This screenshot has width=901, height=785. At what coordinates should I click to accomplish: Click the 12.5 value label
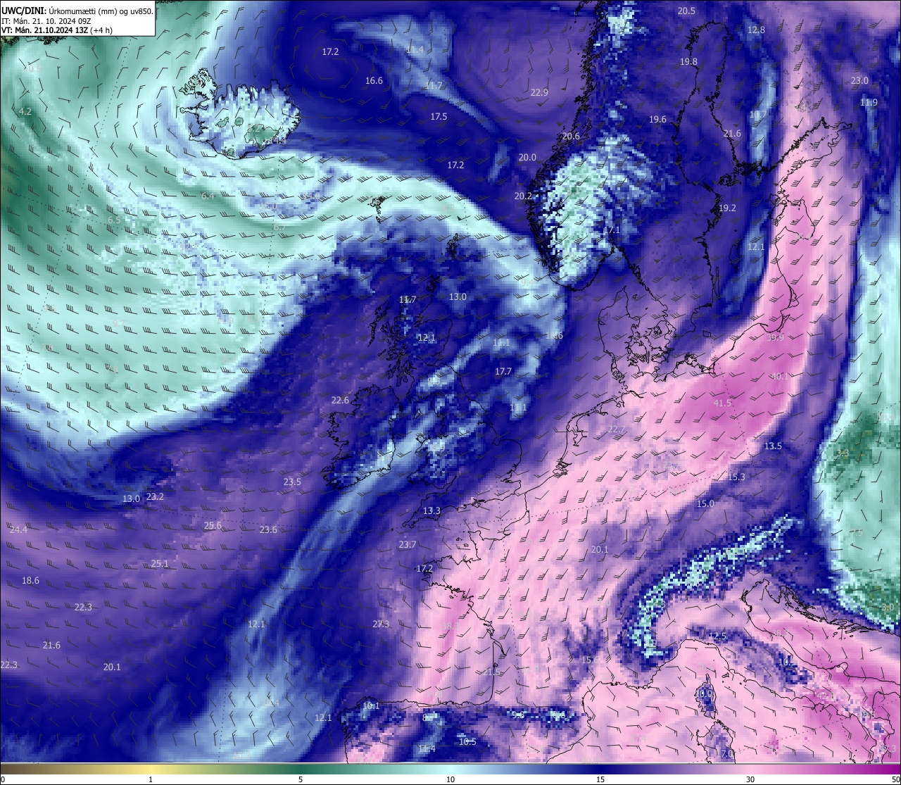tap(717, 636)
